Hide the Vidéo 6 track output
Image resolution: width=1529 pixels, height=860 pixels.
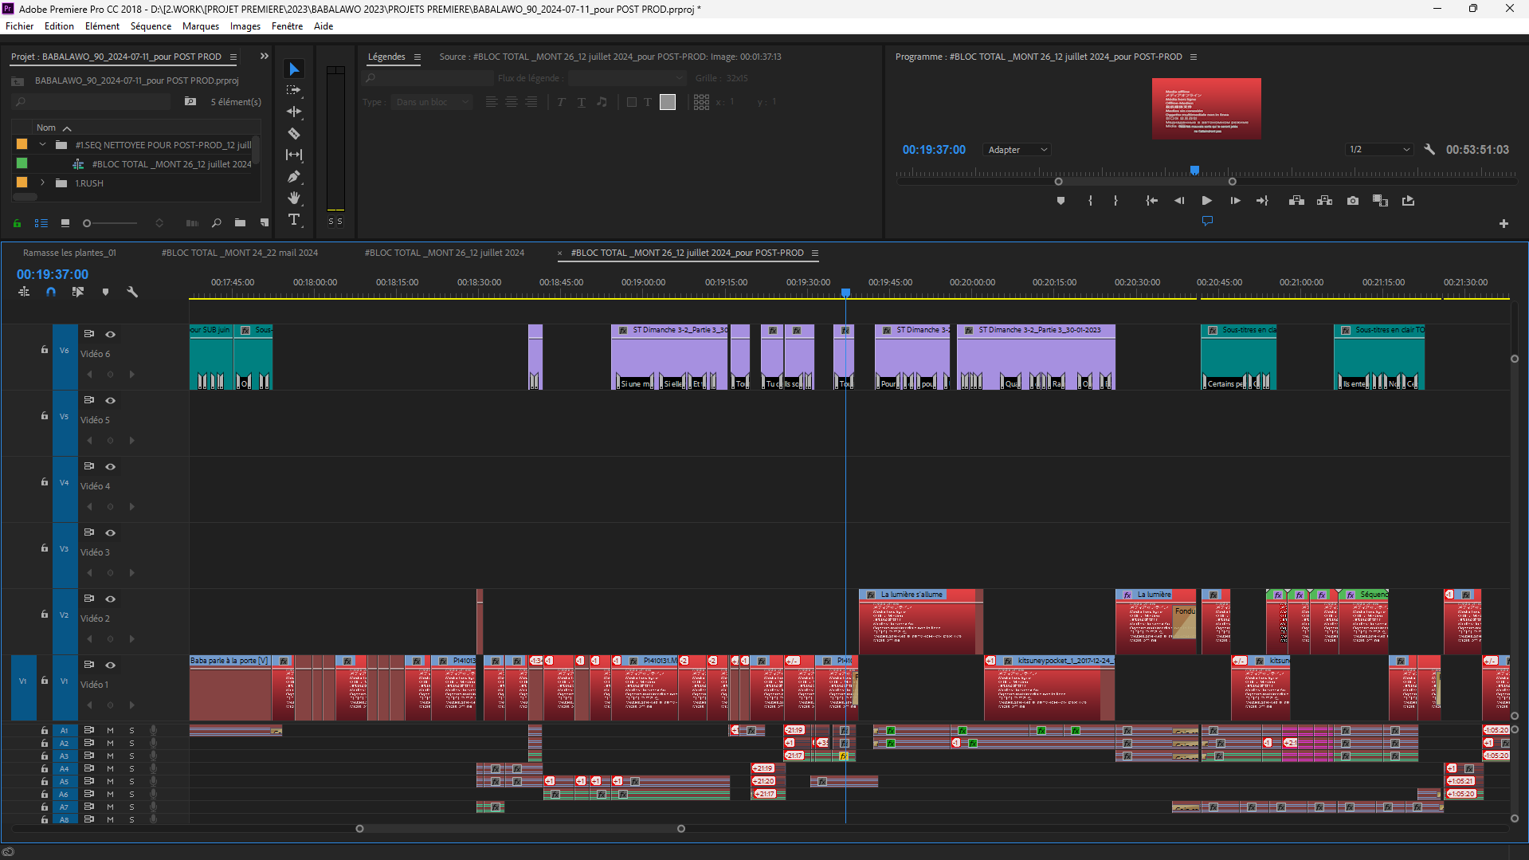pos(111,335)
